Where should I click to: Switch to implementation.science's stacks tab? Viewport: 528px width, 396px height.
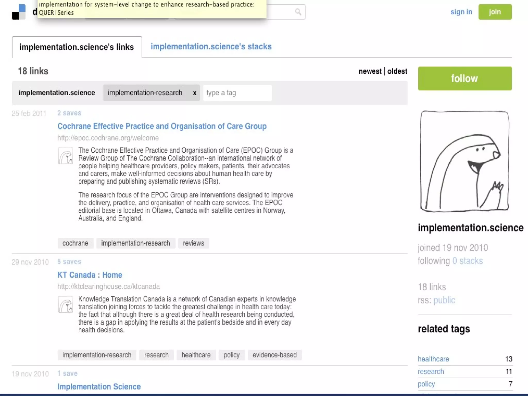(x=211, y=46)
